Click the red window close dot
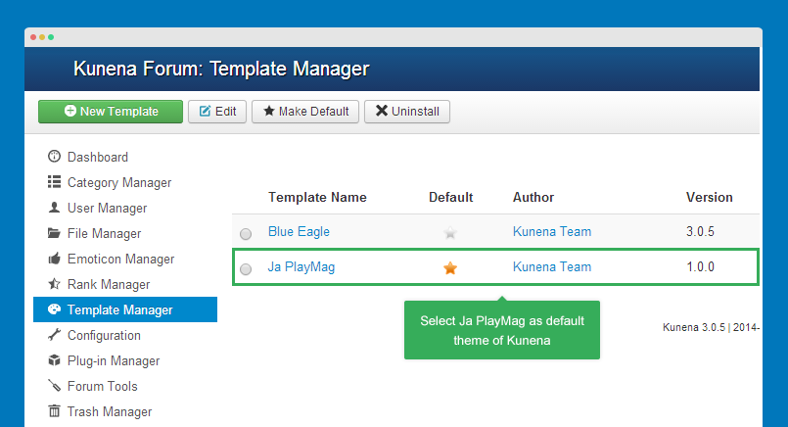The height and width of the screenshot is (427, 788). point(33,37)
